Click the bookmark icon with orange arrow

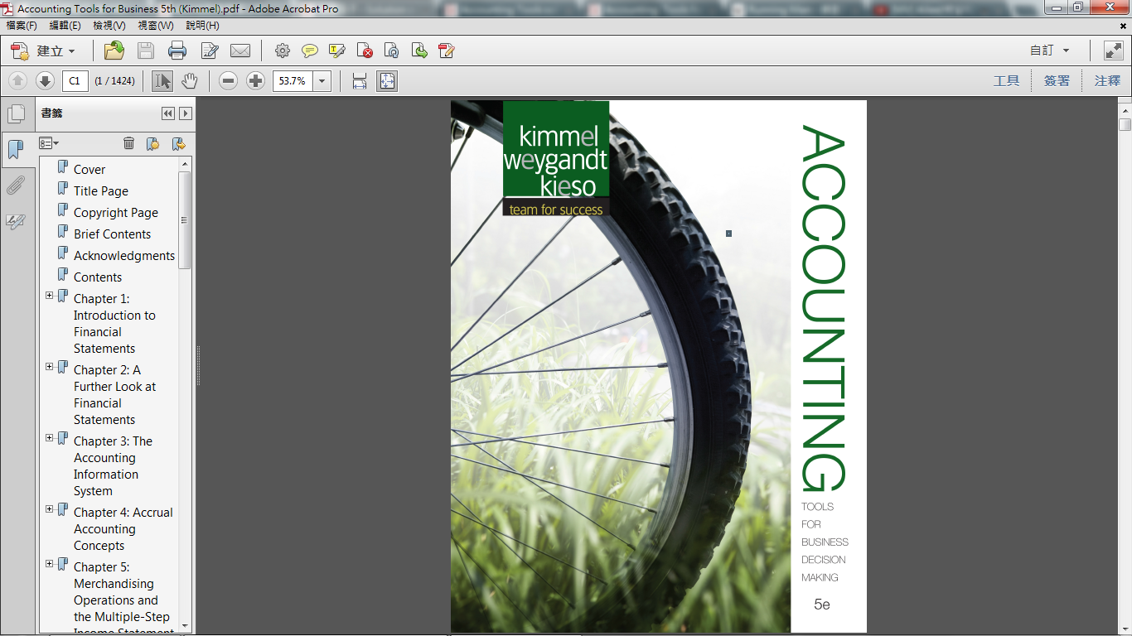178,143
